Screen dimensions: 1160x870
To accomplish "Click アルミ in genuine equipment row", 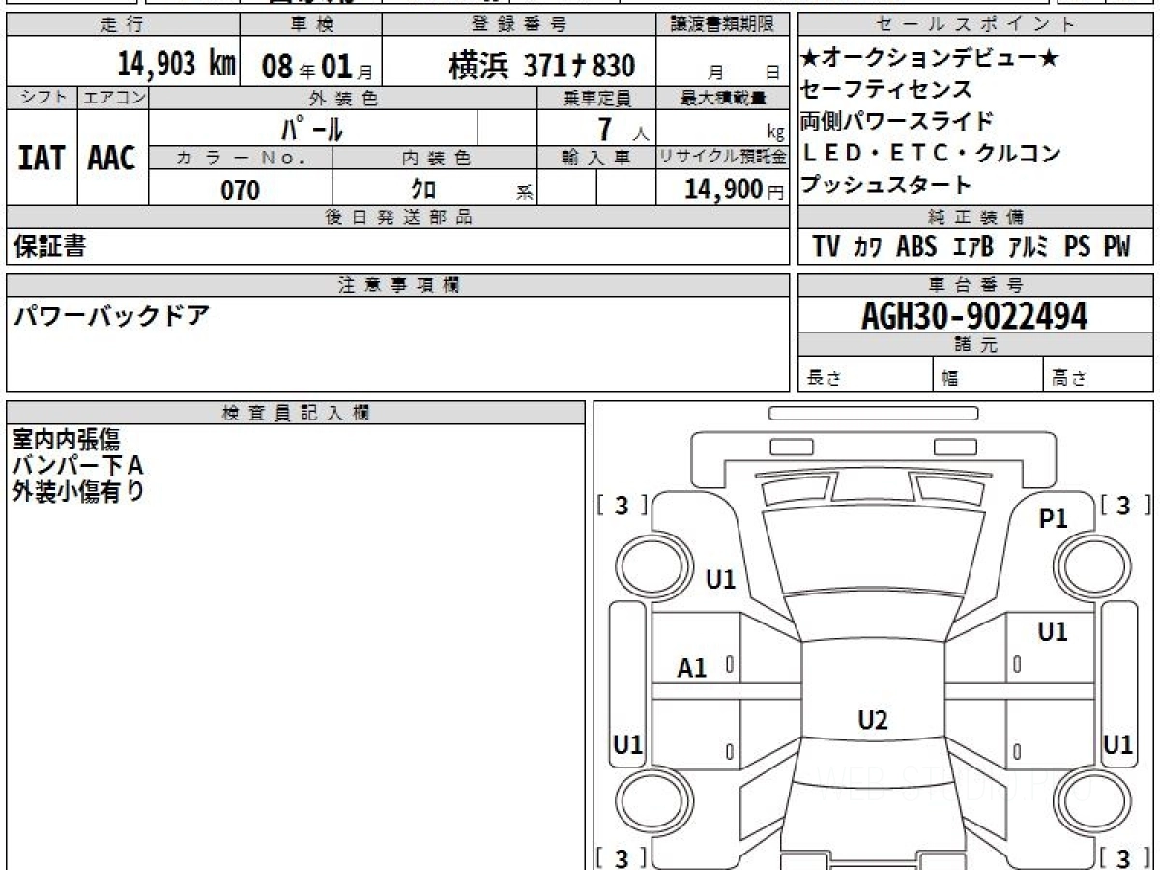I will coord(1029,247).
